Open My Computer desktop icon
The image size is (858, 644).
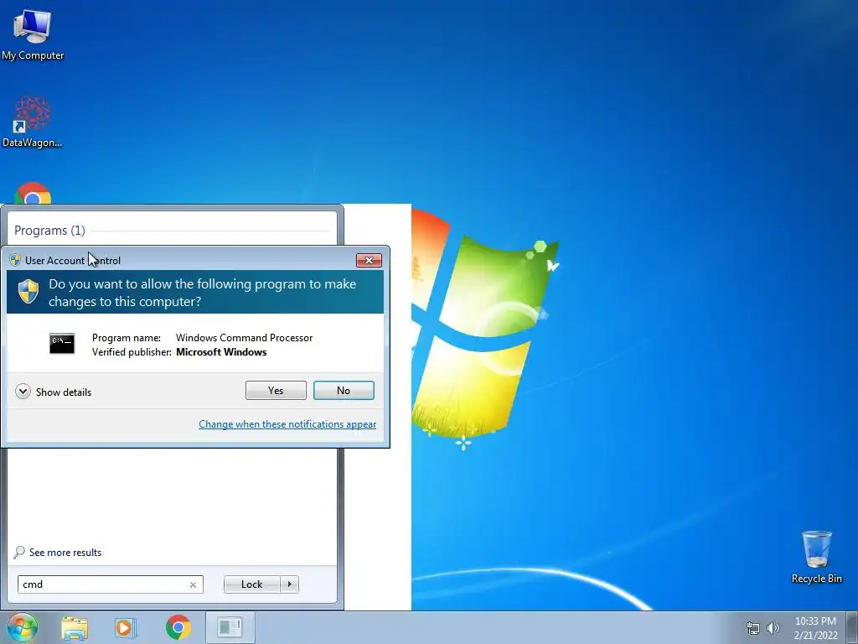[x=33, y=34]
